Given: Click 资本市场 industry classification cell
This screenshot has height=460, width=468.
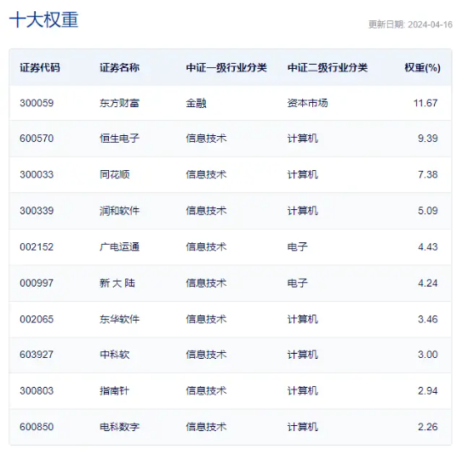Looking at the screenshot, I should click(307, 103).
